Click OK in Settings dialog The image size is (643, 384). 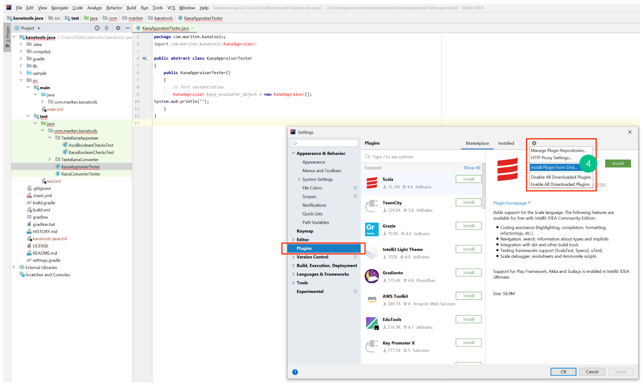click(563, 372)
